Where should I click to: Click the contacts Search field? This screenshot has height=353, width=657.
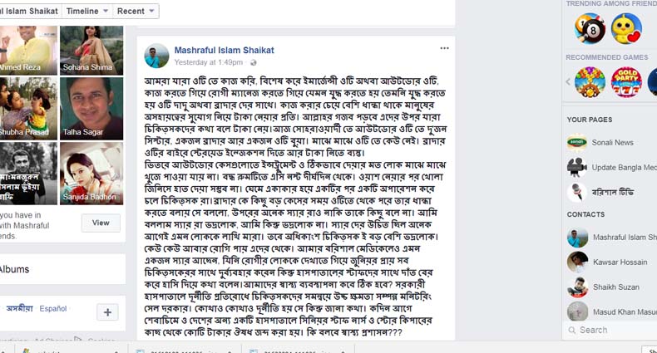click(x=611, y=330)
